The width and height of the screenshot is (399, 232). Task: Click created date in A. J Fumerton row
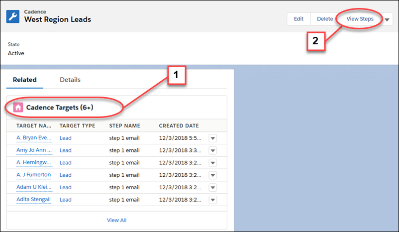[180, 175]
